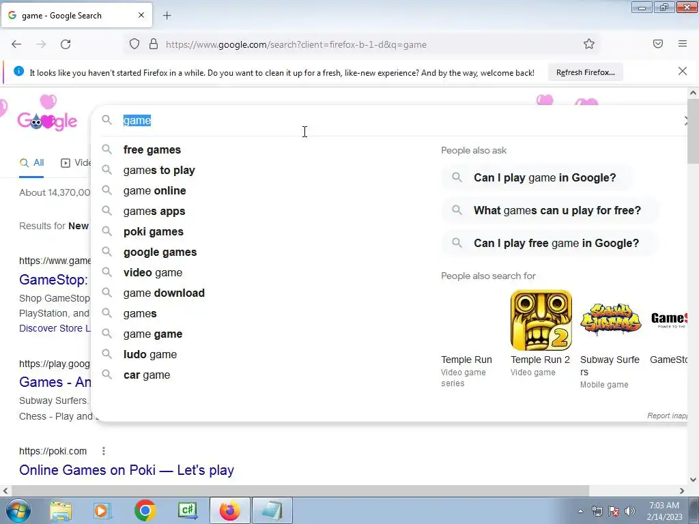Open the Windows Start menu
This screenshot has height=524, width=699.
(18, 510)
